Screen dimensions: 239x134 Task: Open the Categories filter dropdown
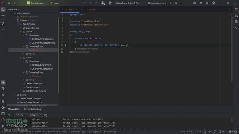click(x=35, y=115)
